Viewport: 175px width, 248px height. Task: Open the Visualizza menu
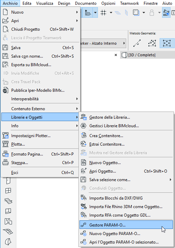45,3
